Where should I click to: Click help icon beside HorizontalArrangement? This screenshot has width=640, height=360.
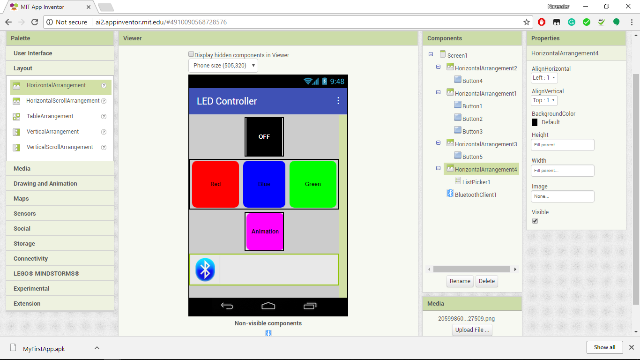pyautogui.click(x=104, y=86)
